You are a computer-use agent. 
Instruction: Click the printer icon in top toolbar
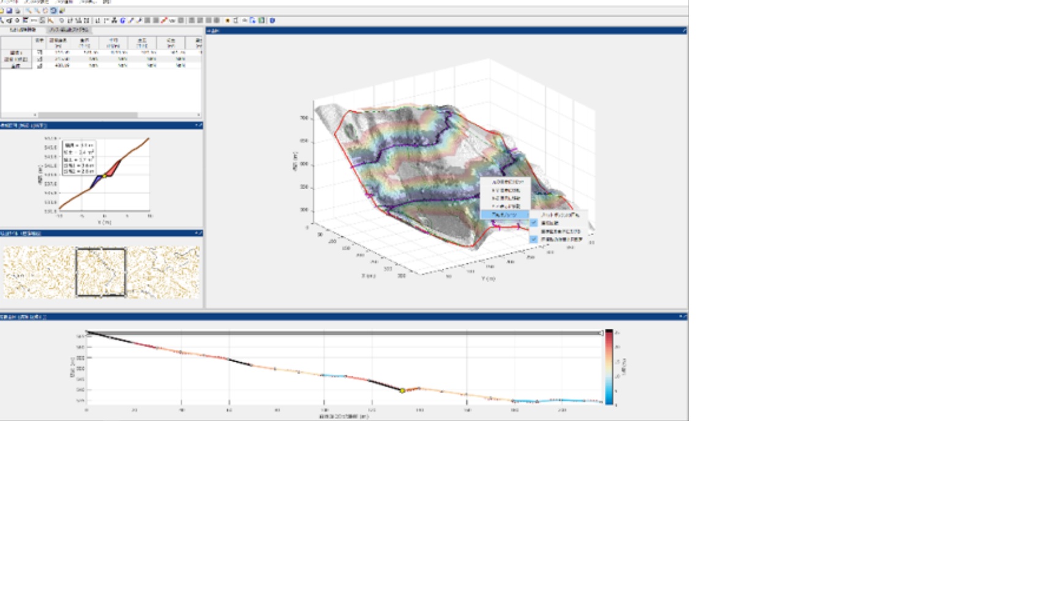[x=17, y=10]
